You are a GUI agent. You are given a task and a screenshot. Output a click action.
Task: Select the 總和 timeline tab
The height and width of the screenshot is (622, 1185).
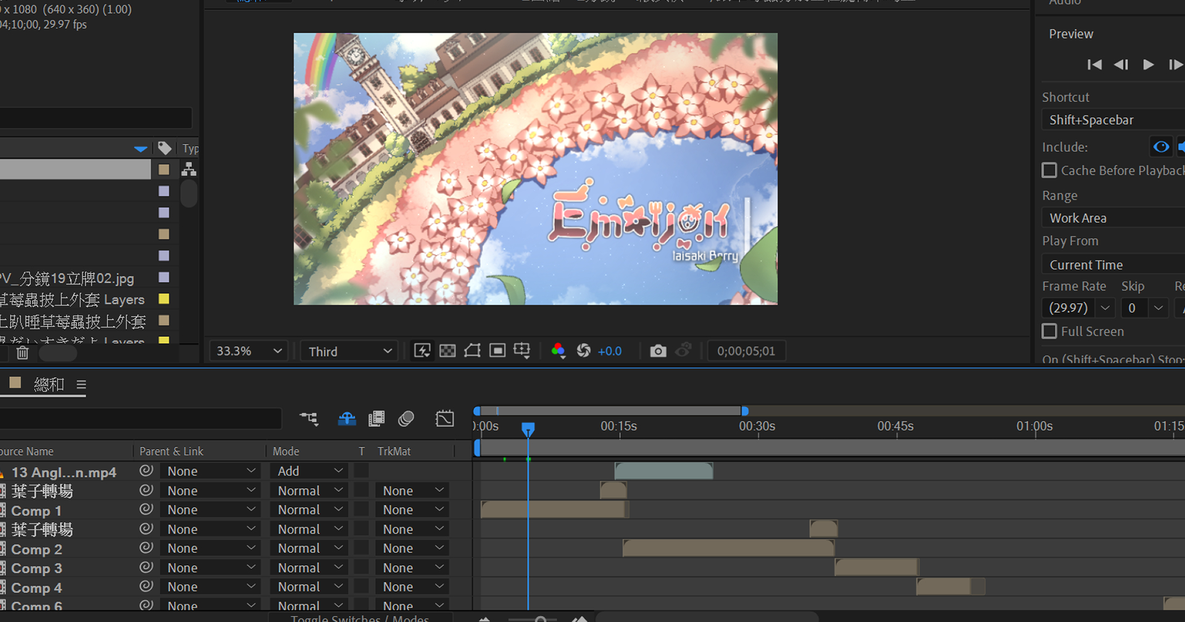point(49,384)
